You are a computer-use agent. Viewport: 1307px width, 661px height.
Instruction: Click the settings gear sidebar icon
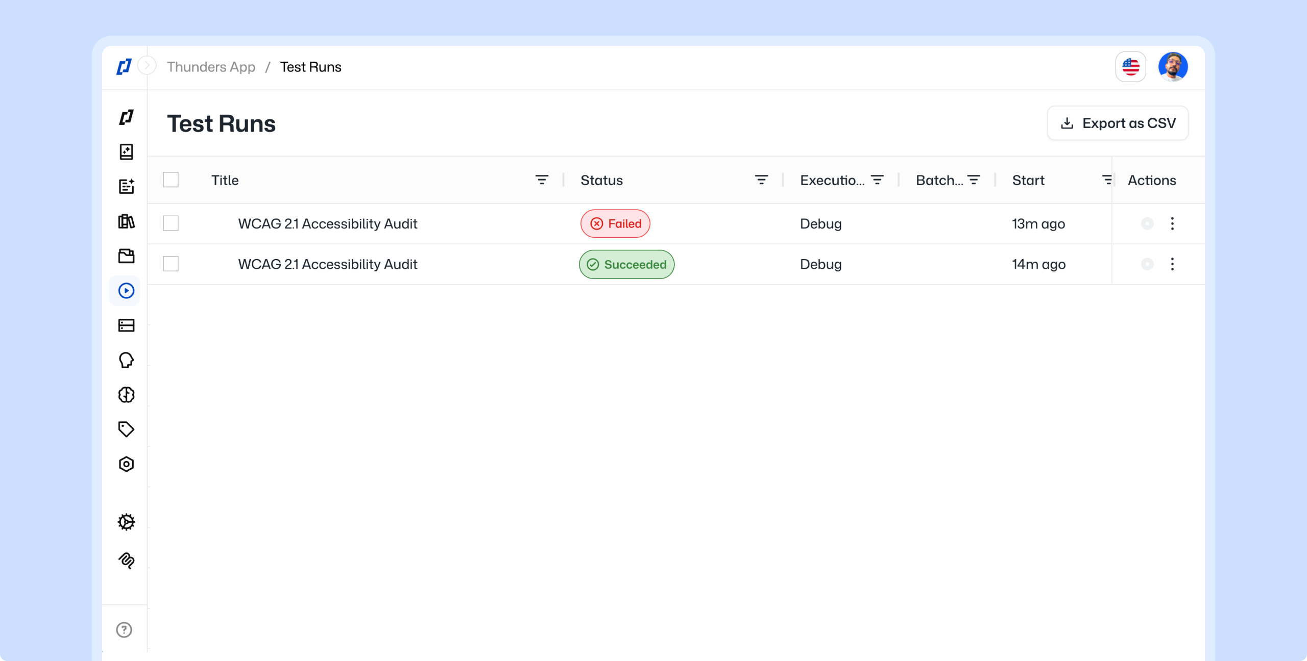pyautogui.click(x=126, y=522)
